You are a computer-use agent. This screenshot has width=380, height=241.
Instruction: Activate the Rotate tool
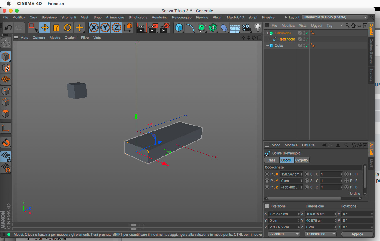click(x=68, y=28)
